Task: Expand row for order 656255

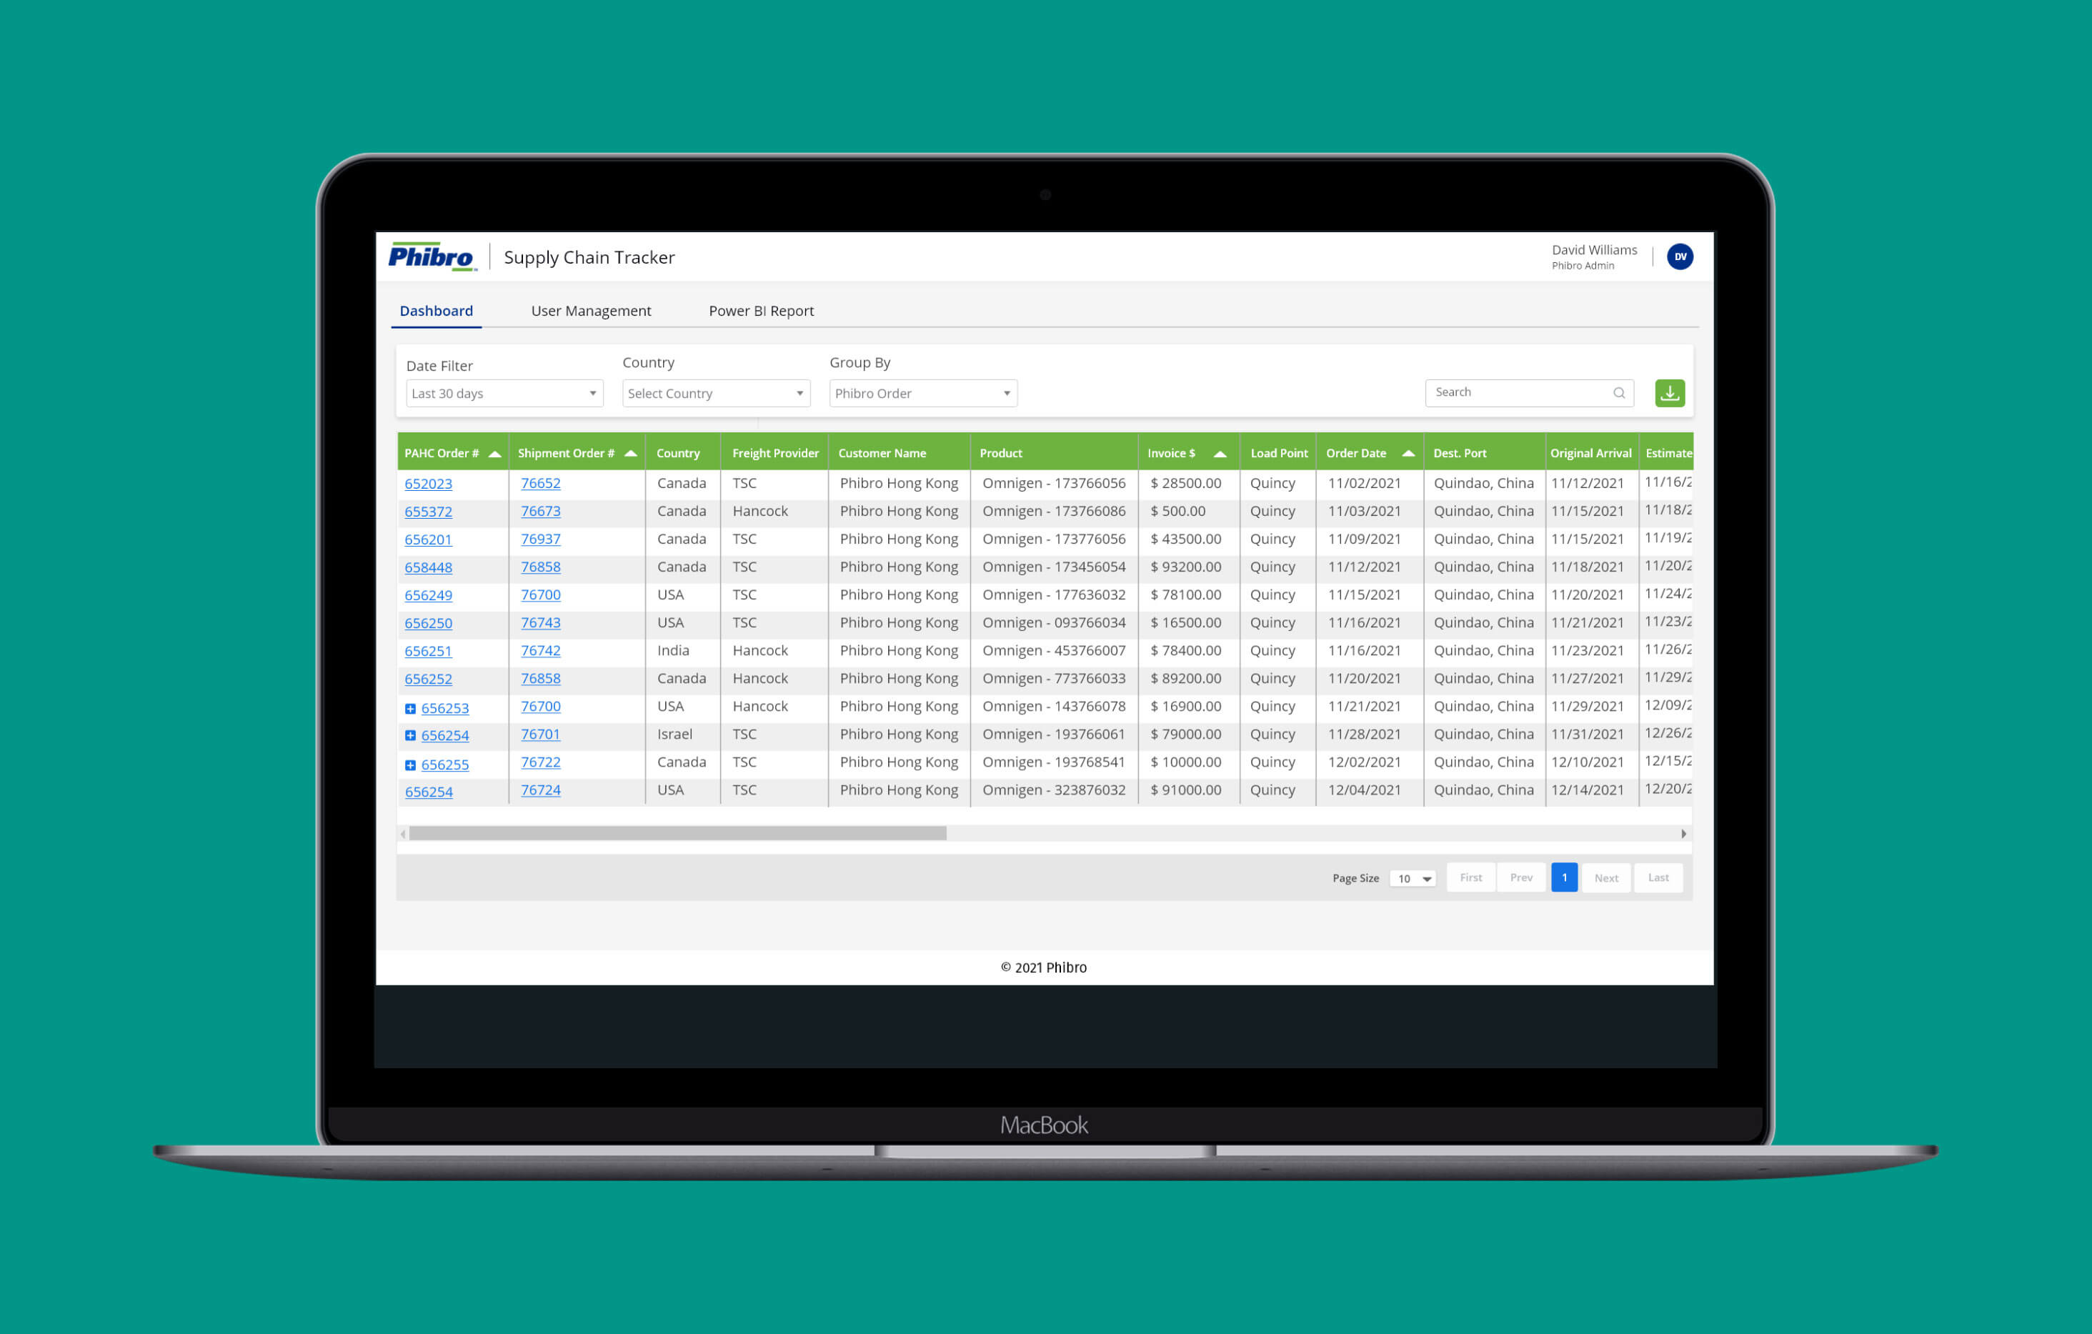Action: point(410,765)
